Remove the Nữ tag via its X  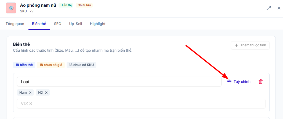(46, 93)
